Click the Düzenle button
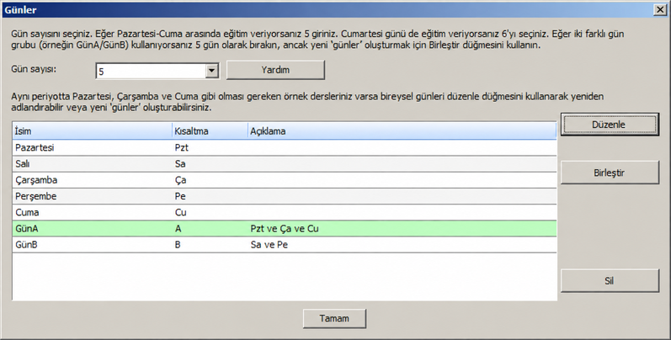The image size is (671, 340). 610,125
